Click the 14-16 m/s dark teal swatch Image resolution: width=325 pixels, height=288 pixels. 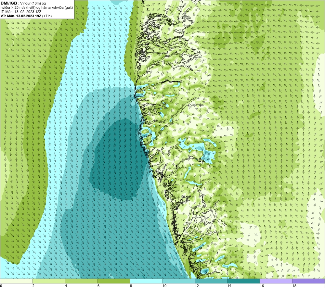click(x=243, y=281)
